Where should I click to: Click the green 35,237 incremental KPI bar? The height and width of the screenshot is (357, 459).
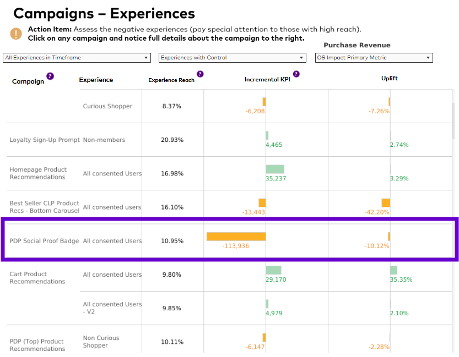click(x=275, y=169)
